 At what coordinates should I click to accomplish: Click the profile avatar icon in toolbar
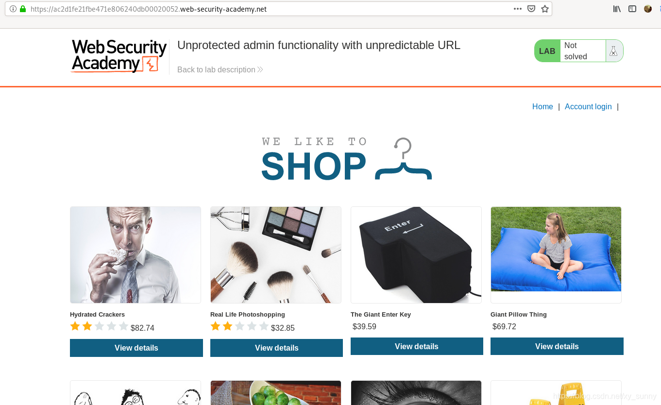click(x=648, y=9)
